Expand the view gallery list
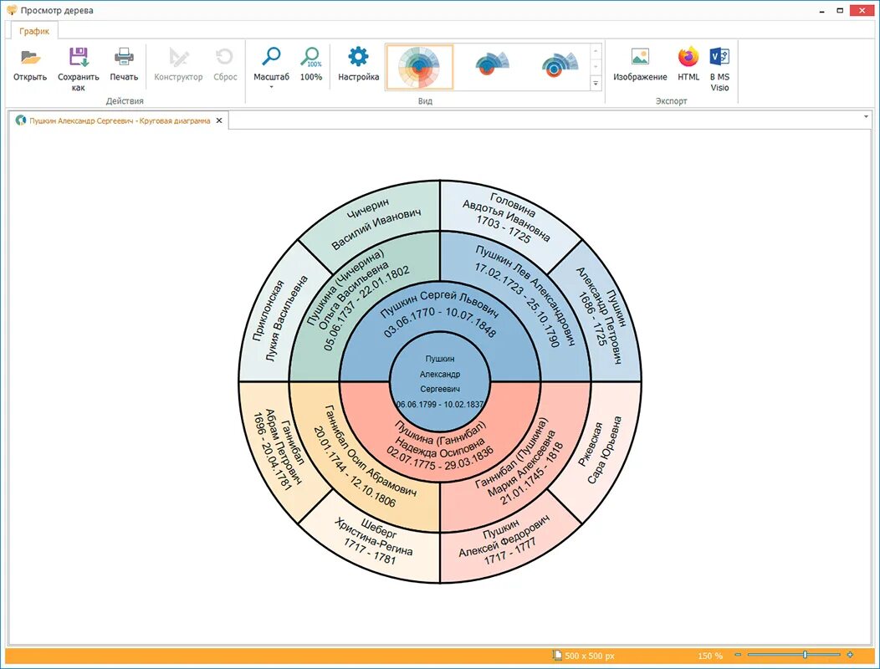The width and height of the screenshot is (880, 669). 596,84
